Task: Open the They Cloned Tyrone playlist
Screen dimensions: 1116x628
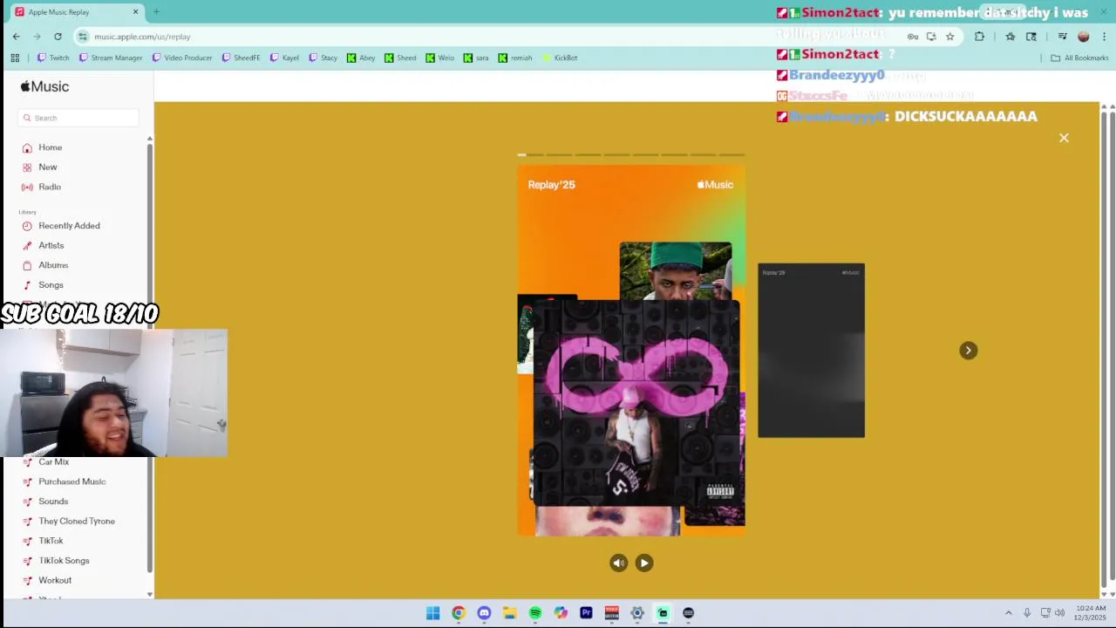Action: point(77,521)
